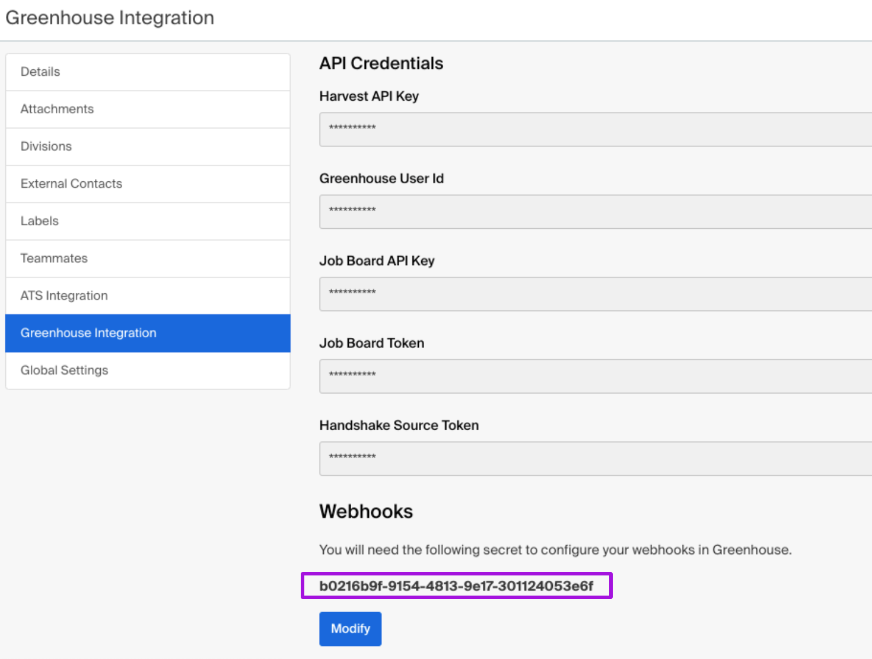The image size is (872, 659).
Task: Focus the Handshake Source Token input box
Action: pyautogui.click(x=593, y=458)
